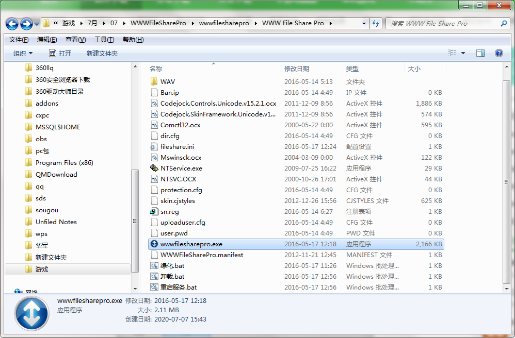Open addons folder in navigation tree
Screen dimensions: 515x338
[x=42, y=103]
